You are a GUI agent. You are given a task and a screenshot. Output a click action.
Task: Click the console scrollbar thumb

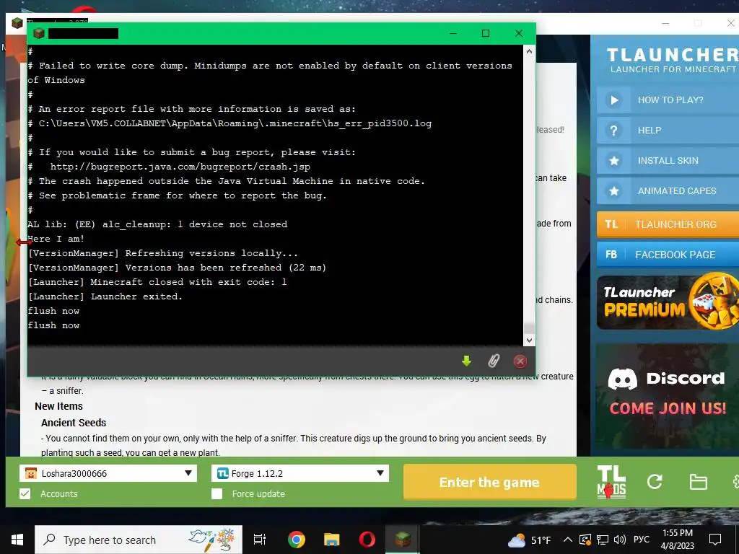click(x=529, y=328)
